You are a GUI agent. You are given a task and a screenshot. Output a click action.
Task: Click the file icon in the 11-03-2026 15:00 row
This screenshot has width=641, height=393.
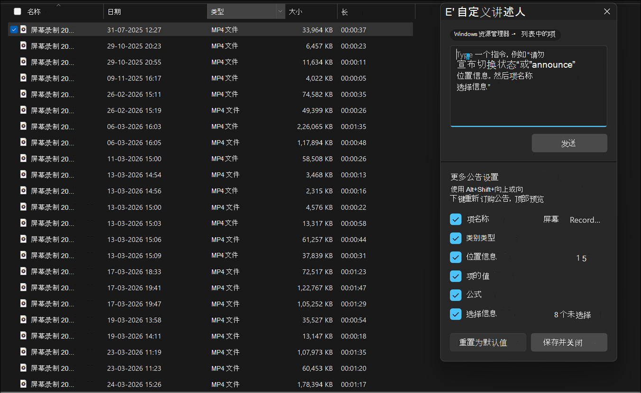click(23, 159)
